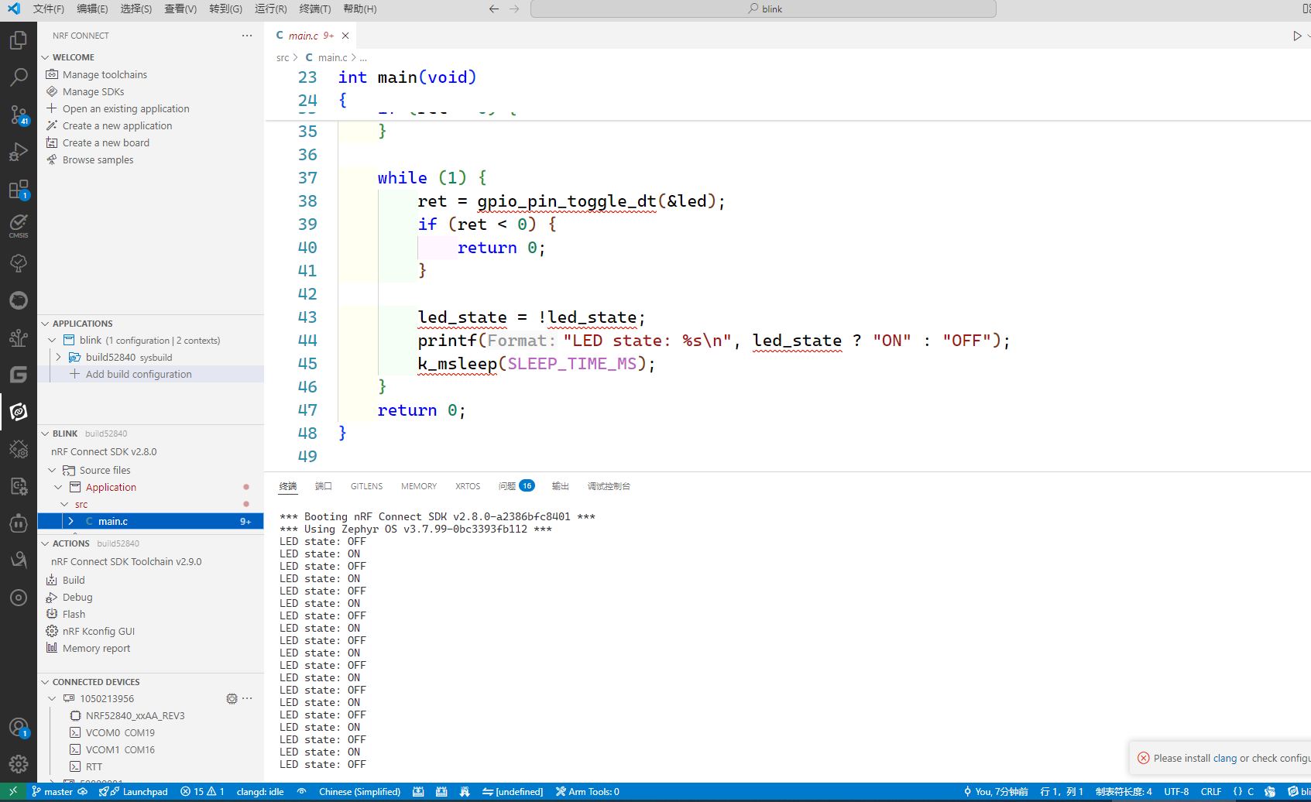The width and height of the screenshot is (1311, 802).
Task: Open the CMSIS view in activity bar
Action: (19, 226)
